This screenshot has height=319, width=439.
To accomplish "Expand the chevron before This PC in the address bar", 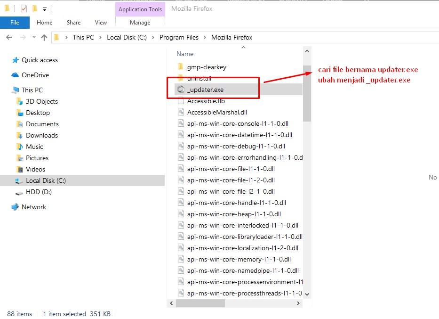I will click(x=66, y=38).
